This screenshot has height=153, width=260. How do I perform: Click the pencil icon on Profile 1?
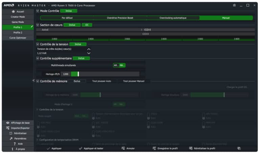(x=32, y=26)
